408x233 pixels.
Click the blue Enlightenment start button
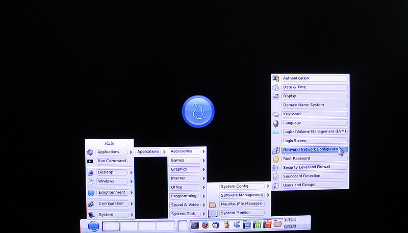pos(93,226)
